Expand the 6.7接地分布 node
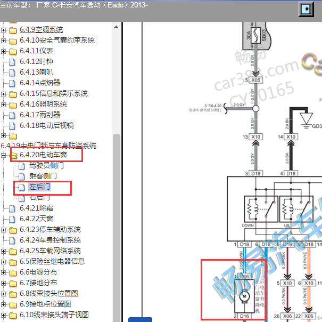The image size is (322, 322). 3,283
